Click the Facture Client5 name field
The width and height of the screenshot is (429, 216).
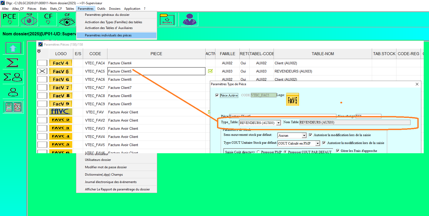156,71
